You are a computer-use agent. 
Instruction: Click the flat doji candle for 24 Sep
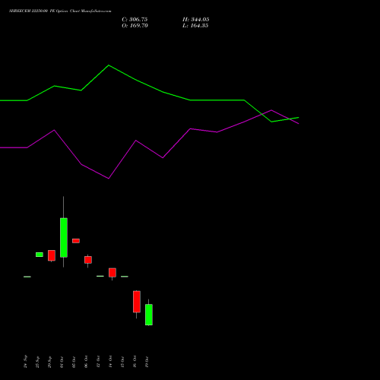pyautogui.click(x=27, y=277)
